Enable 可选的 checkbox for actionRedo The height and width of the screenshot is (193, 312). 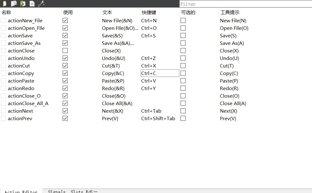(x=183, y=88)
